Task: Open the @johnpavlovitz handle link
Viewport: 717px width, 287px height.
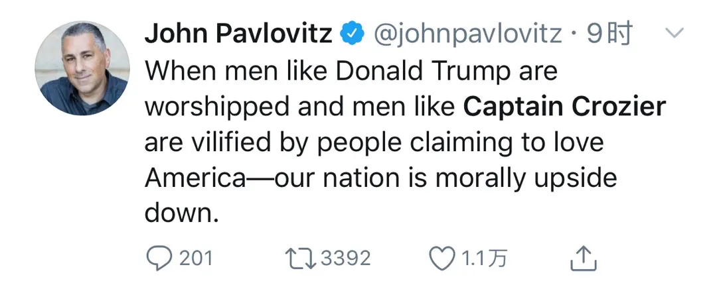Action: pyautogui.click(x=468, y=33)
